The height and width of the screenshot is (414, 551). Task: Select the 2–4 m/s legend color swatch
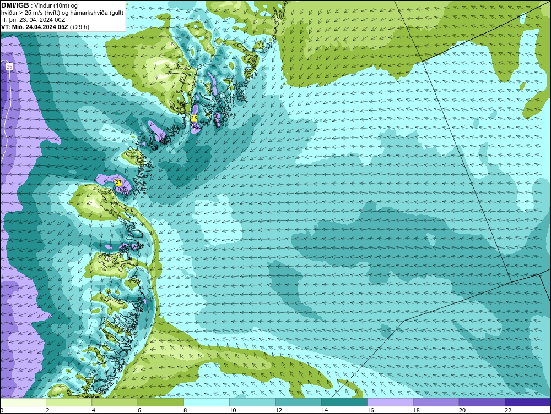pos(69,402)
